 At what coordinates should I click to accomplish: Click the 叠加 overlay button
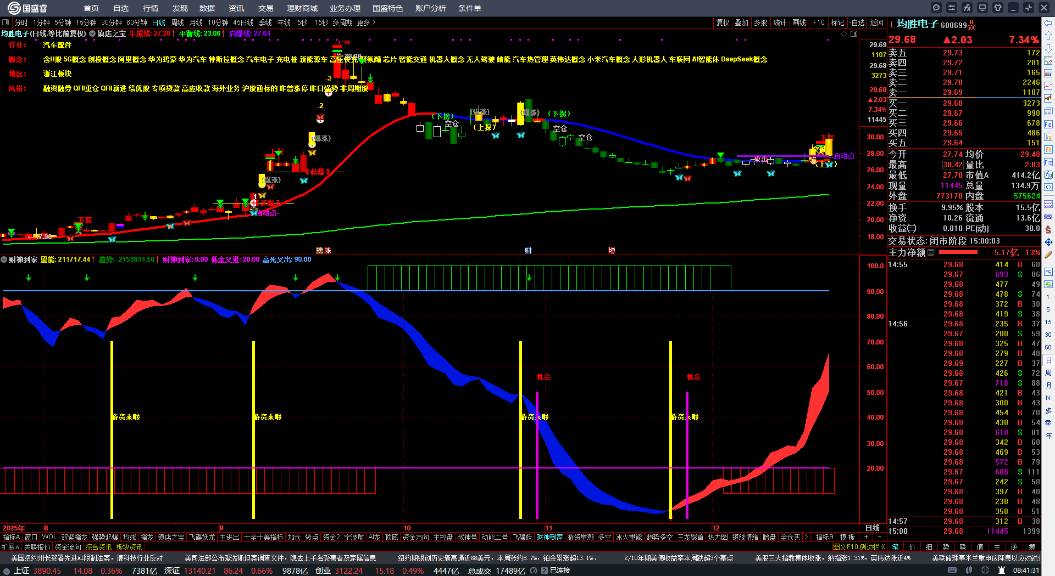pos(742,22)
